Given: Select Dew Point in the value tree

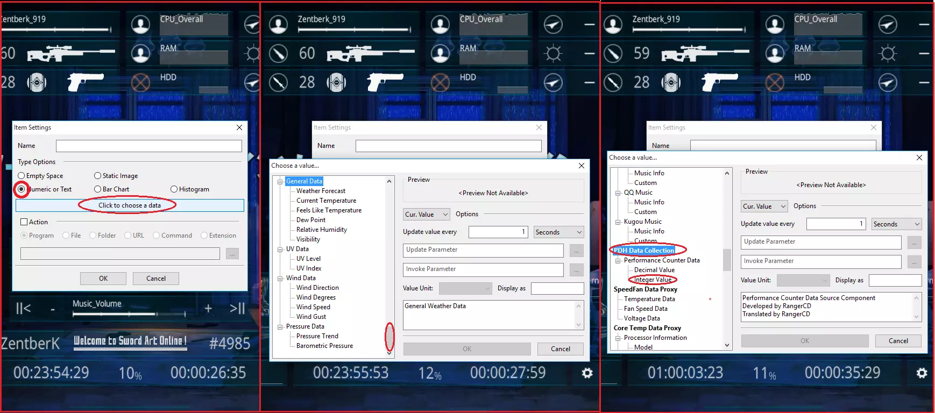Looking at the screenshot, I should (x=311, y=220).
